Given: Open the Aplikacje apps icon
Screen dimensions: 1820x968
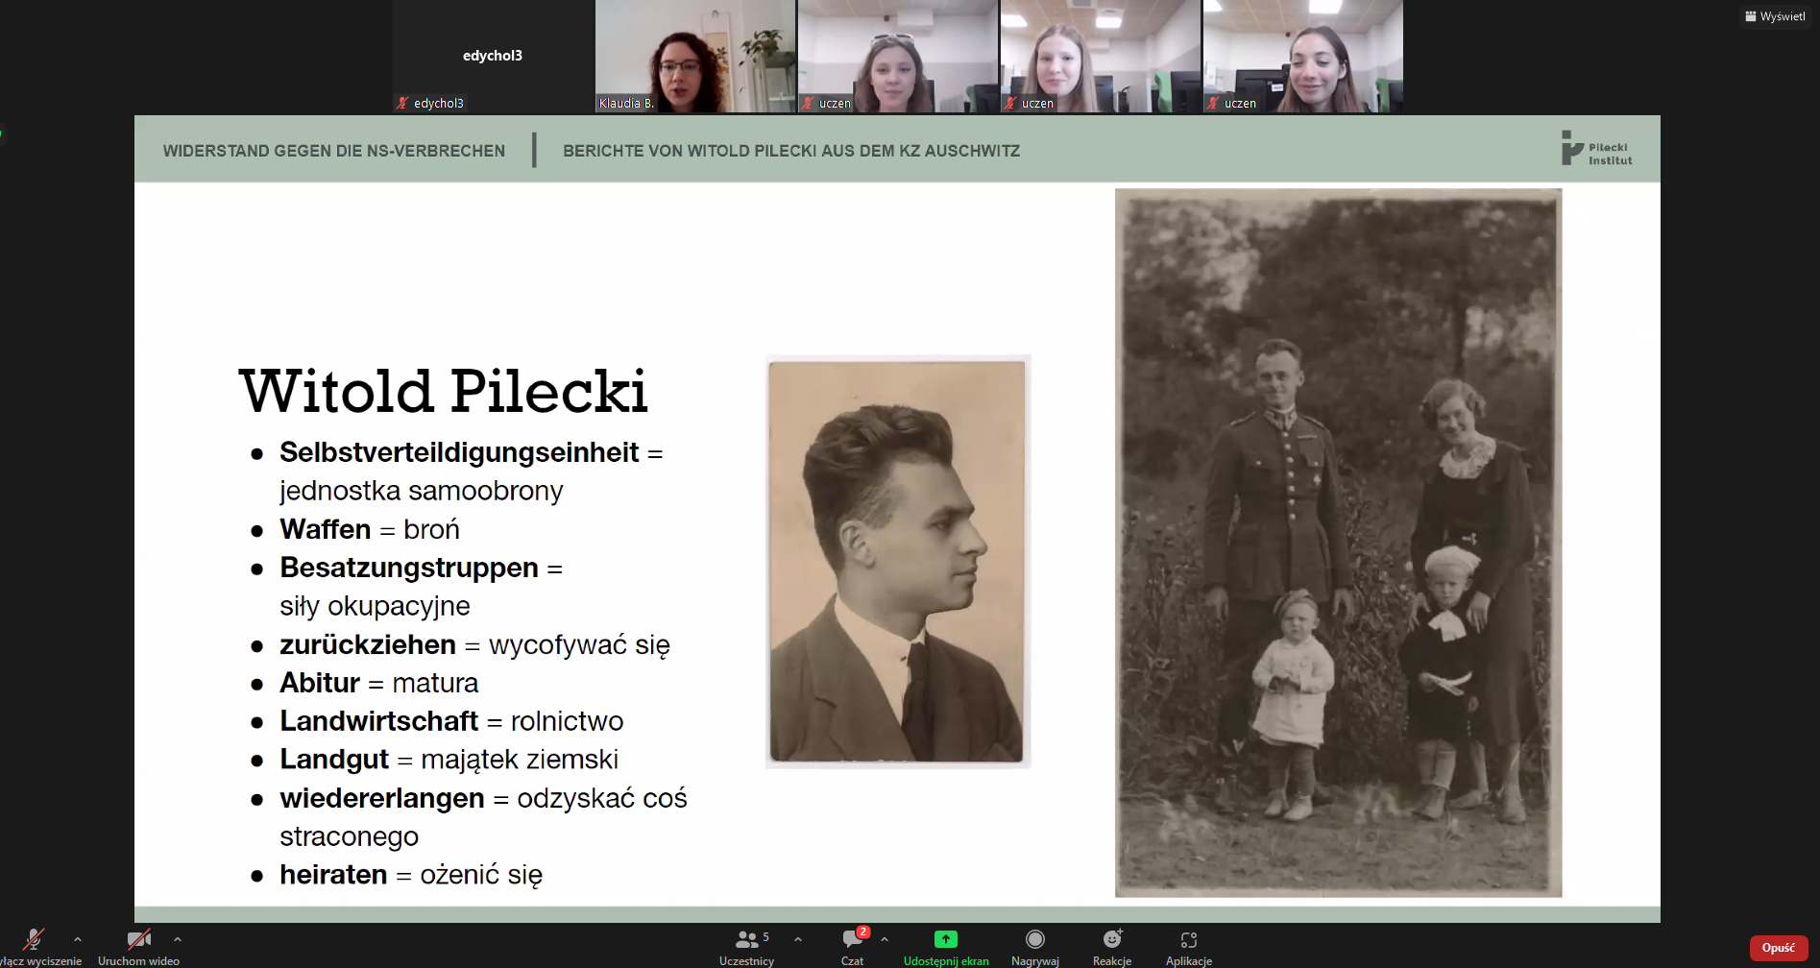Looking at the screenshot, I should point(1188,939).
